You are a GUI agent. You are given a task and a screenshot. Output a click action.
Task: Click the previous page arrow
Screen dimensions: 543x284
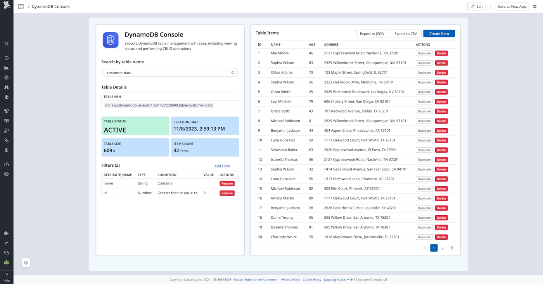click(425, 248)
